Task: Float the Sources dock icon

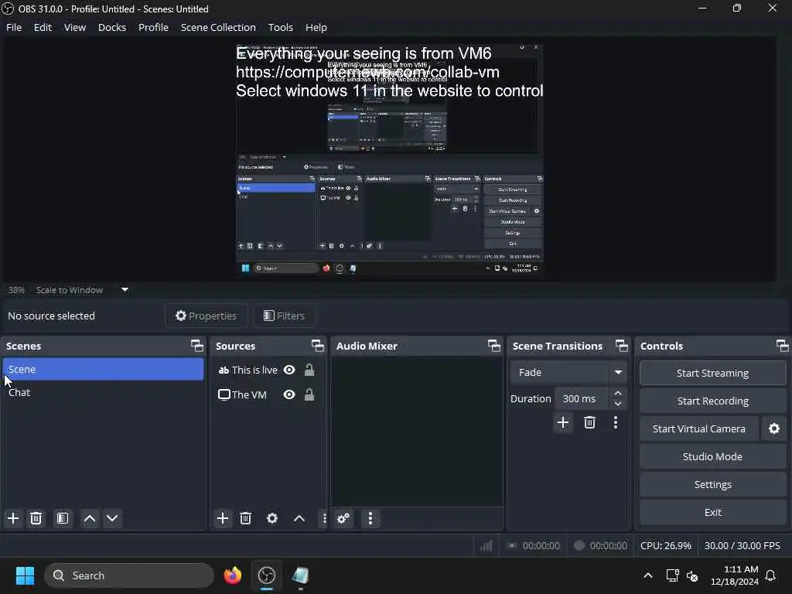Action: 318,346
